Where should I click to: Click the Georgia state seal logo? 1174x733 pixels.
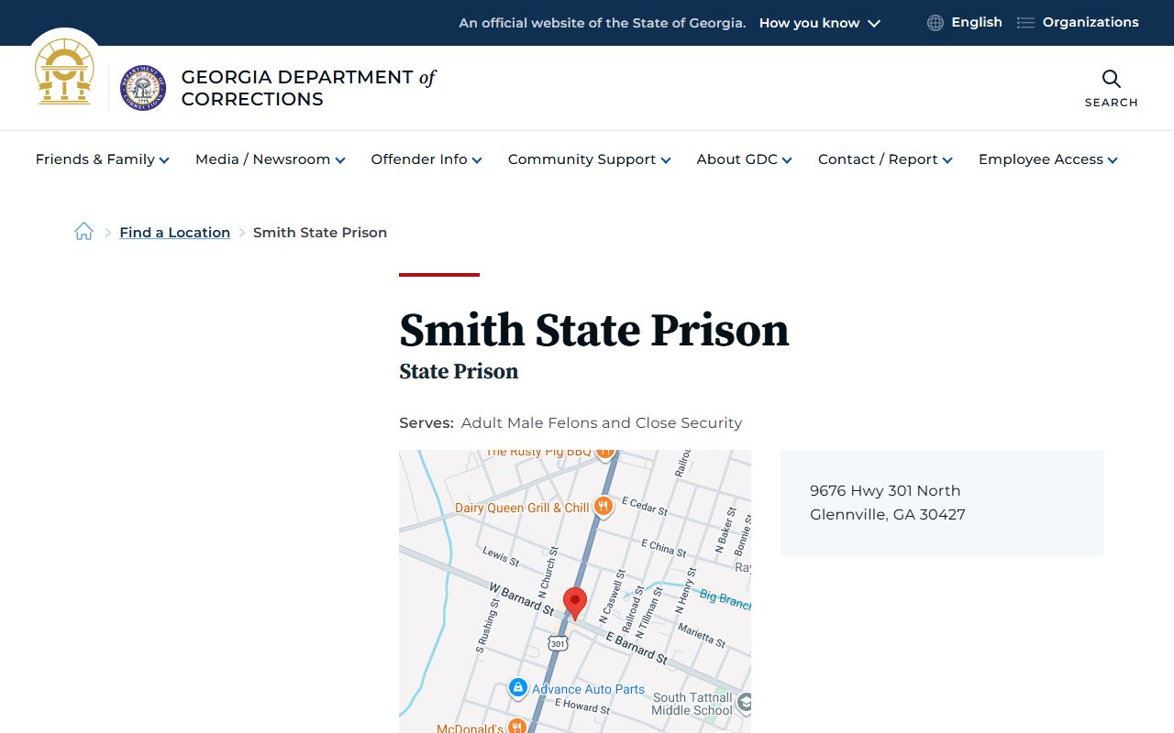(64, 71)
